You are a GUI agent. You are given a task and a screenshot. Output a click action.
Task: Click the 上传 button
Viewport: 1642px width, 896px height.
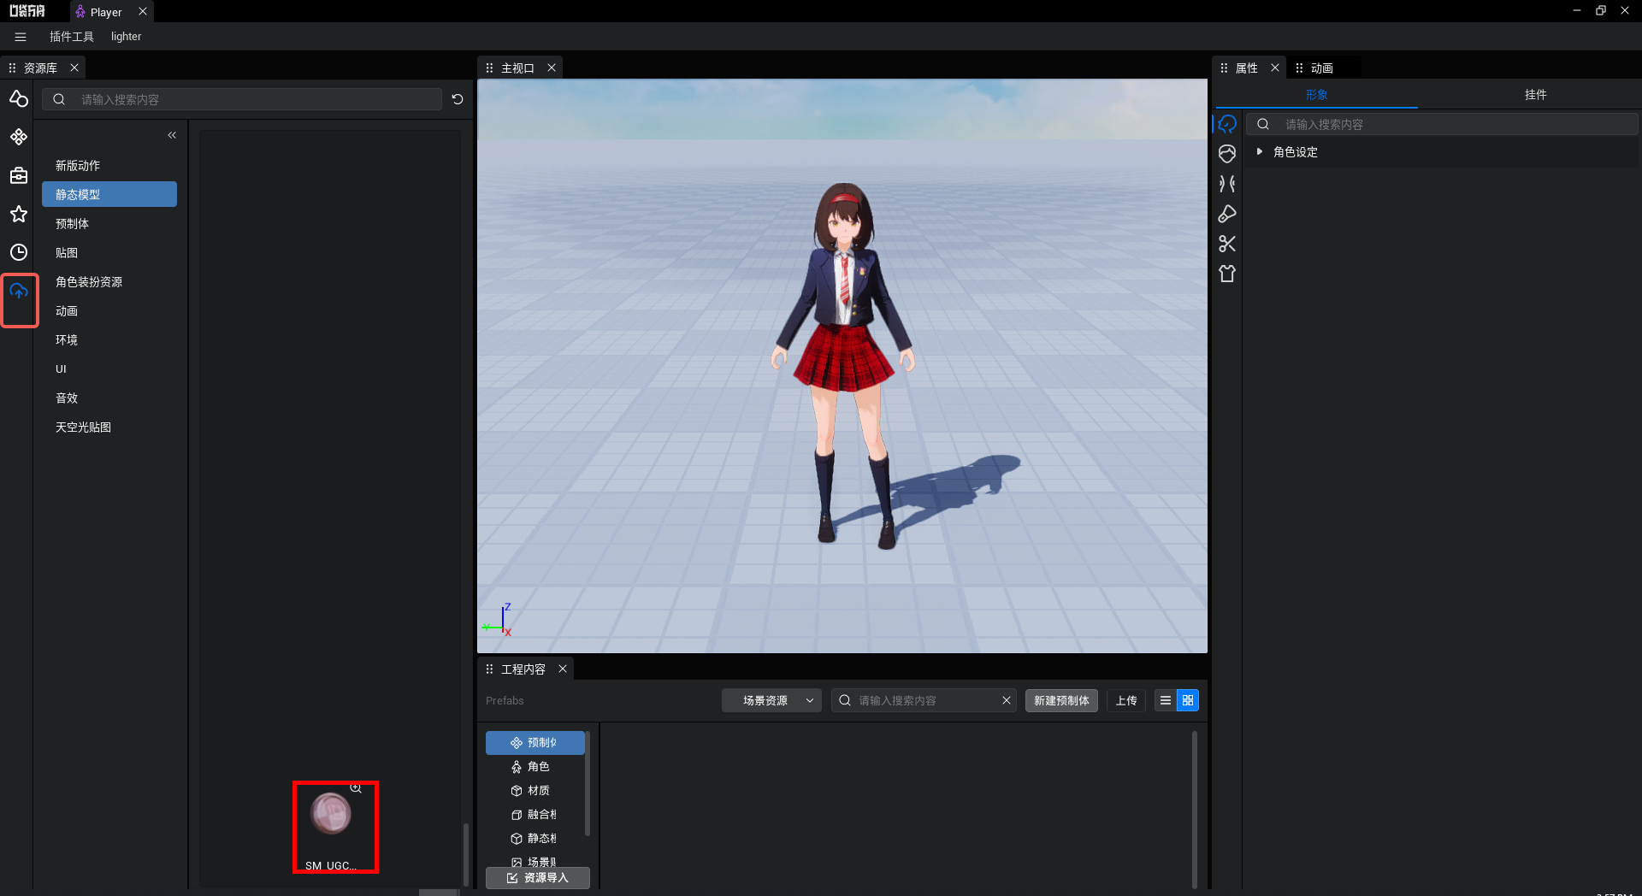tap(1126, 700)
